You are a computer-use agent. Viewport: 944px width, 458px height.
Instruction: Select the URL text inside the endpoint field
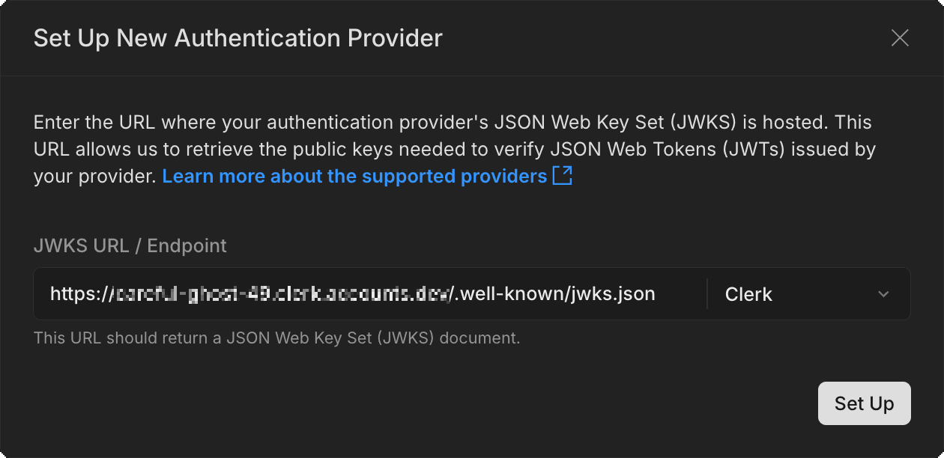click(x=352, y=293)
